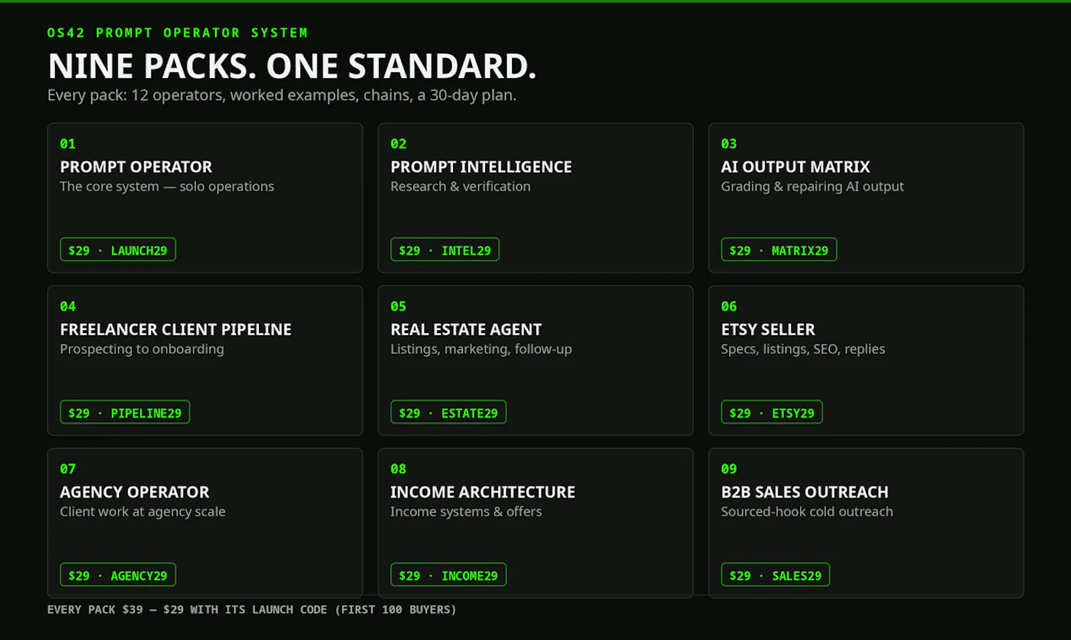
Task: Click the 'Grading & repairing AI output' text
Action: [x=812, y=187]
